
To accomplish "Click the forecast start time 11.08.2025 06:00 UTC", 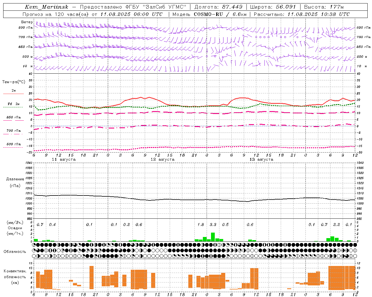I will (131, 14).
